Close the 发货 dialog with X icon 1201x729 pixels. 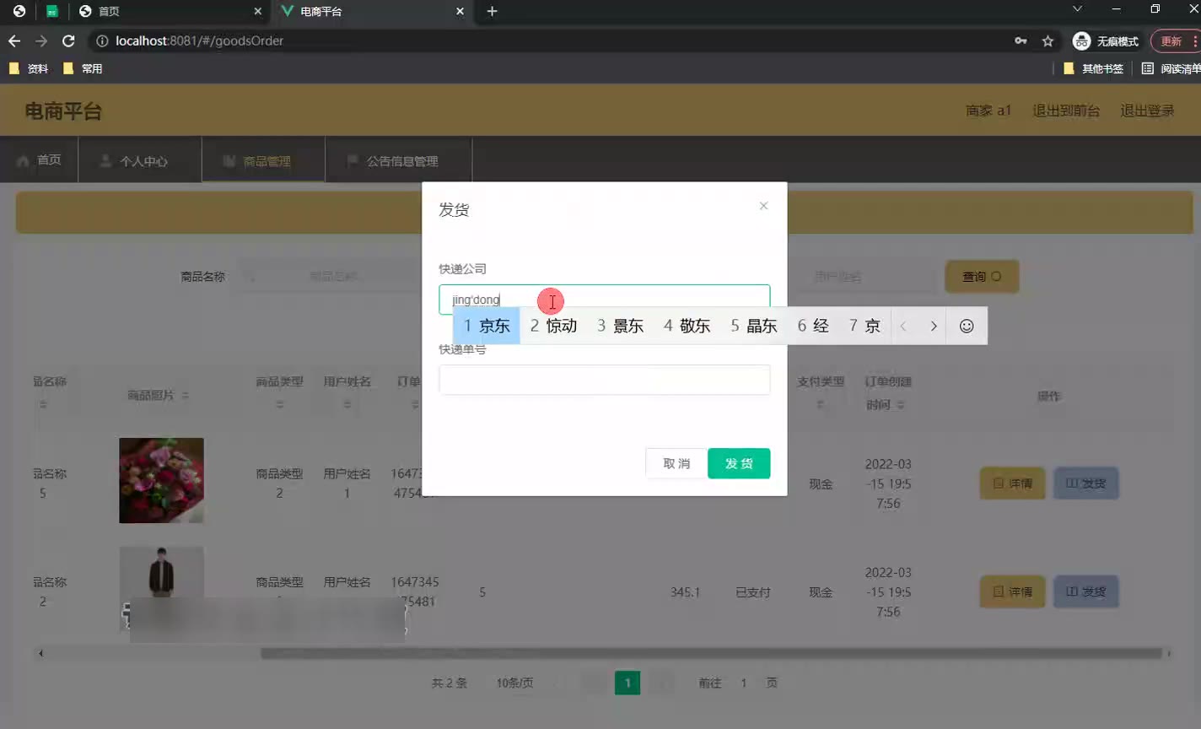(x=763, y=206)
